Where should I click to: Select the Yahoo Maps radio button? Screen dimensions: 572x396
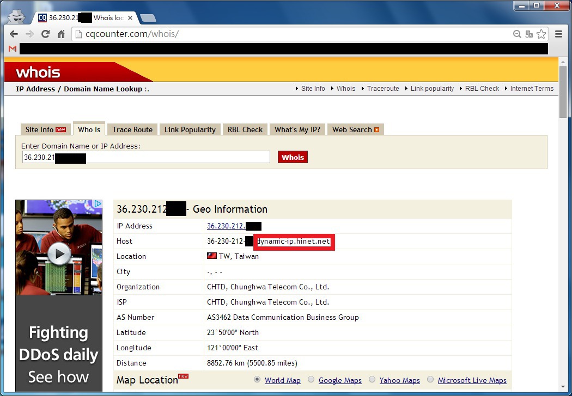click(372, 379)
